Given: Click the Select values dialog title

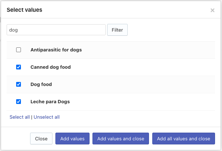Looking at the screenshot, I should (x=24, y=10).
